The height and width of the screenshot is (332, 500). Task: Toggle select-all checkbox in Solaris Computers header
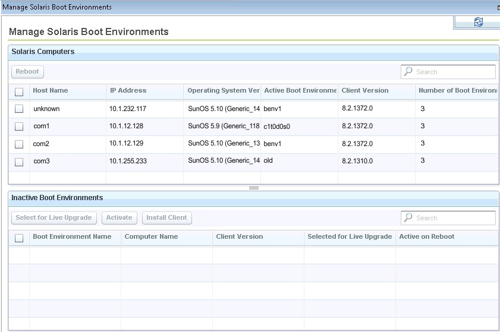click(19, 91)
